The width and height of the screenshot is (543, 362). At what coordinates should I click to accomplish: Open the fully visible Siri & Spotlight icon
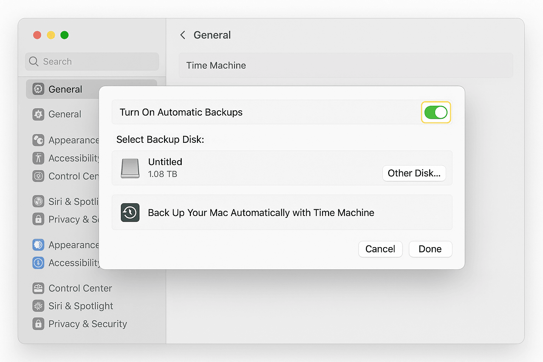click(x=38, y=306)
